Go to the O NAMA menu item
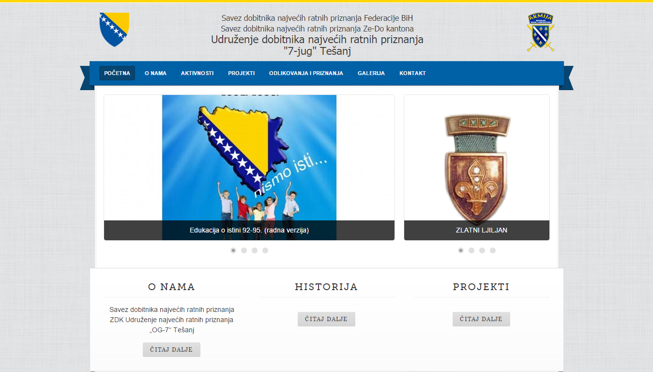The height and width of the screenshot is (372, 653). coord(155,73)
